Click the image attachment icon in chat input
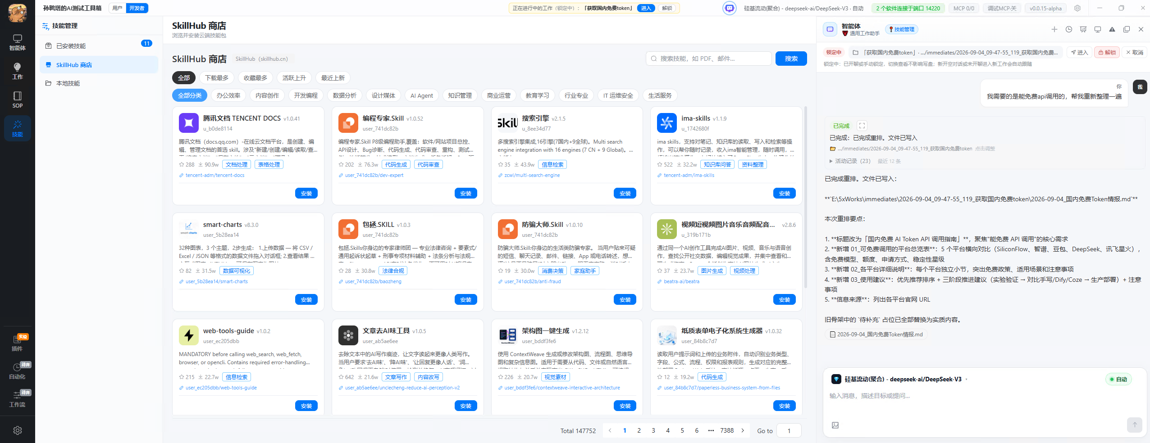Screen dimensions: 1150x443 click(x=835, y=425)
